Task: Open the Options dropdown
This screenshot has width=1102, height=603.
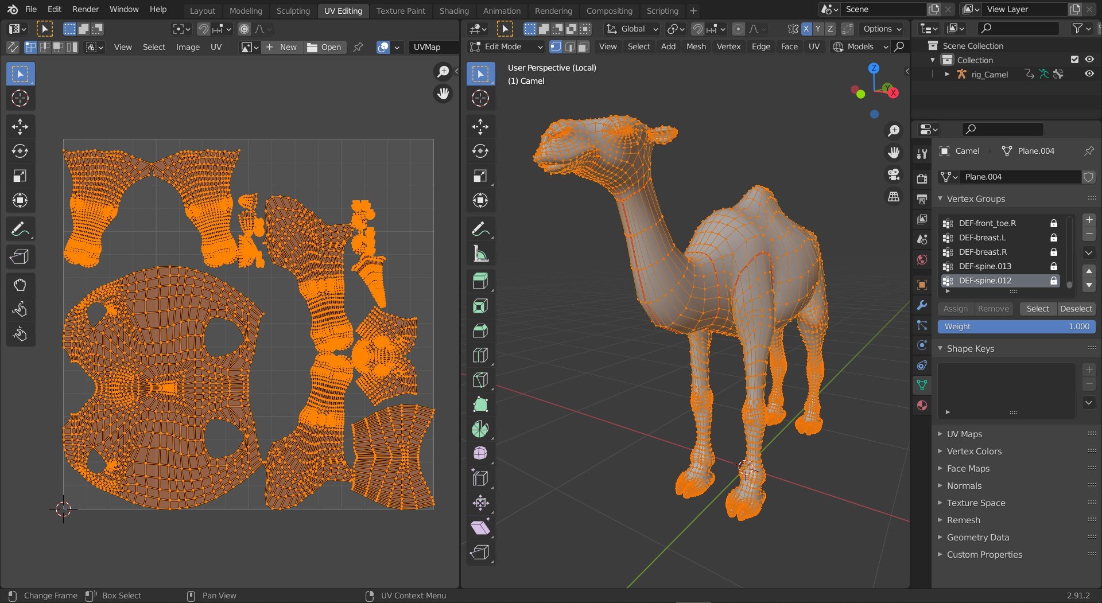Action: click(x=882, y=29)
